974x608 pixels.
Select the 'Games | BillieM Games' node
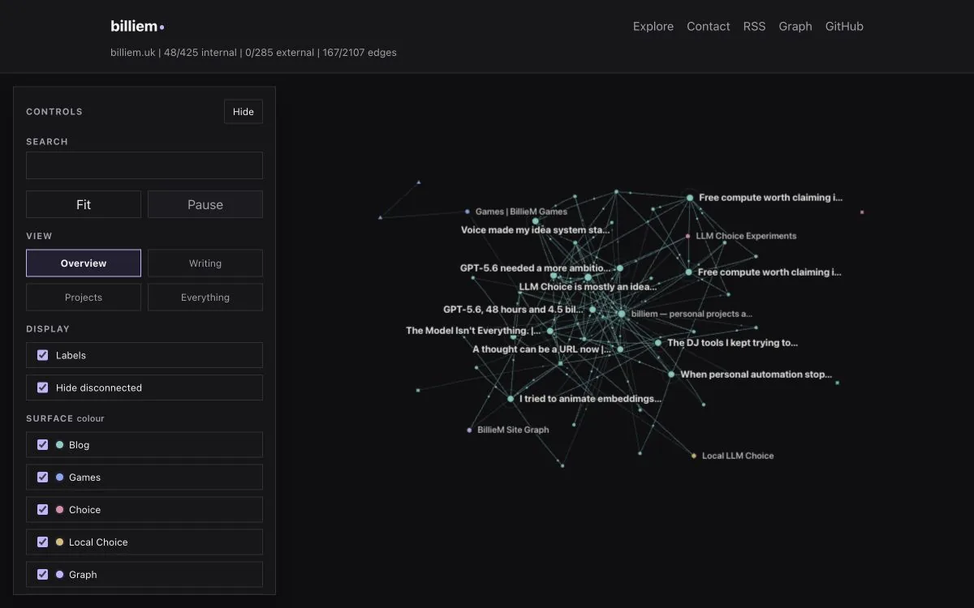[x=467, y=212]
